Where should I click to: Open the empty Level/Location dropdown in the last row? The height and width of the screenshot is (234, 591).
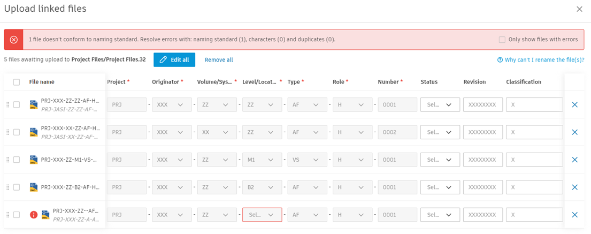tap(262, 215)
